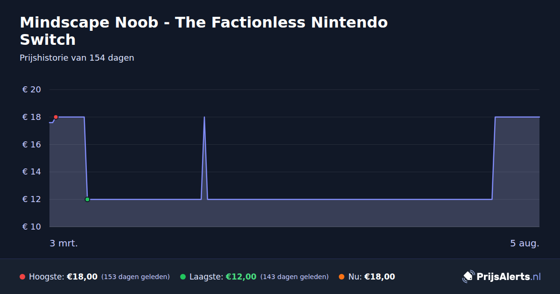The width and height of the screenshot is (560, 294).
Task: Click the 5 aug. end date label
Action: coord(525,243)
